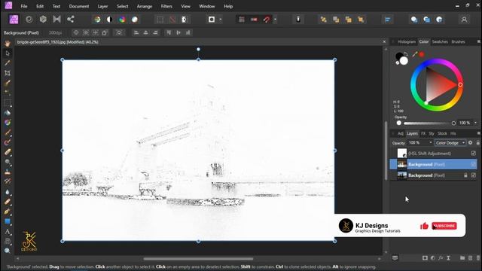Screen dimensions: 482x271
Task: Click the Assistant options icon
Action: pyautogui.click(x=298, y=20)
